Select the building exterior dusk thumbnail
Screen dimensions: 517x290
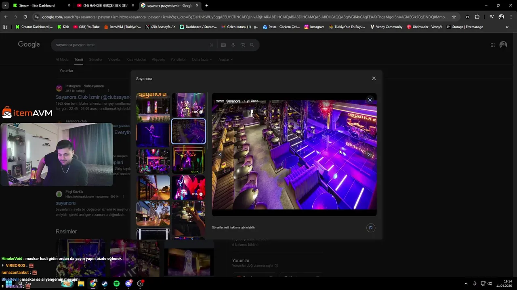[153, 214]
